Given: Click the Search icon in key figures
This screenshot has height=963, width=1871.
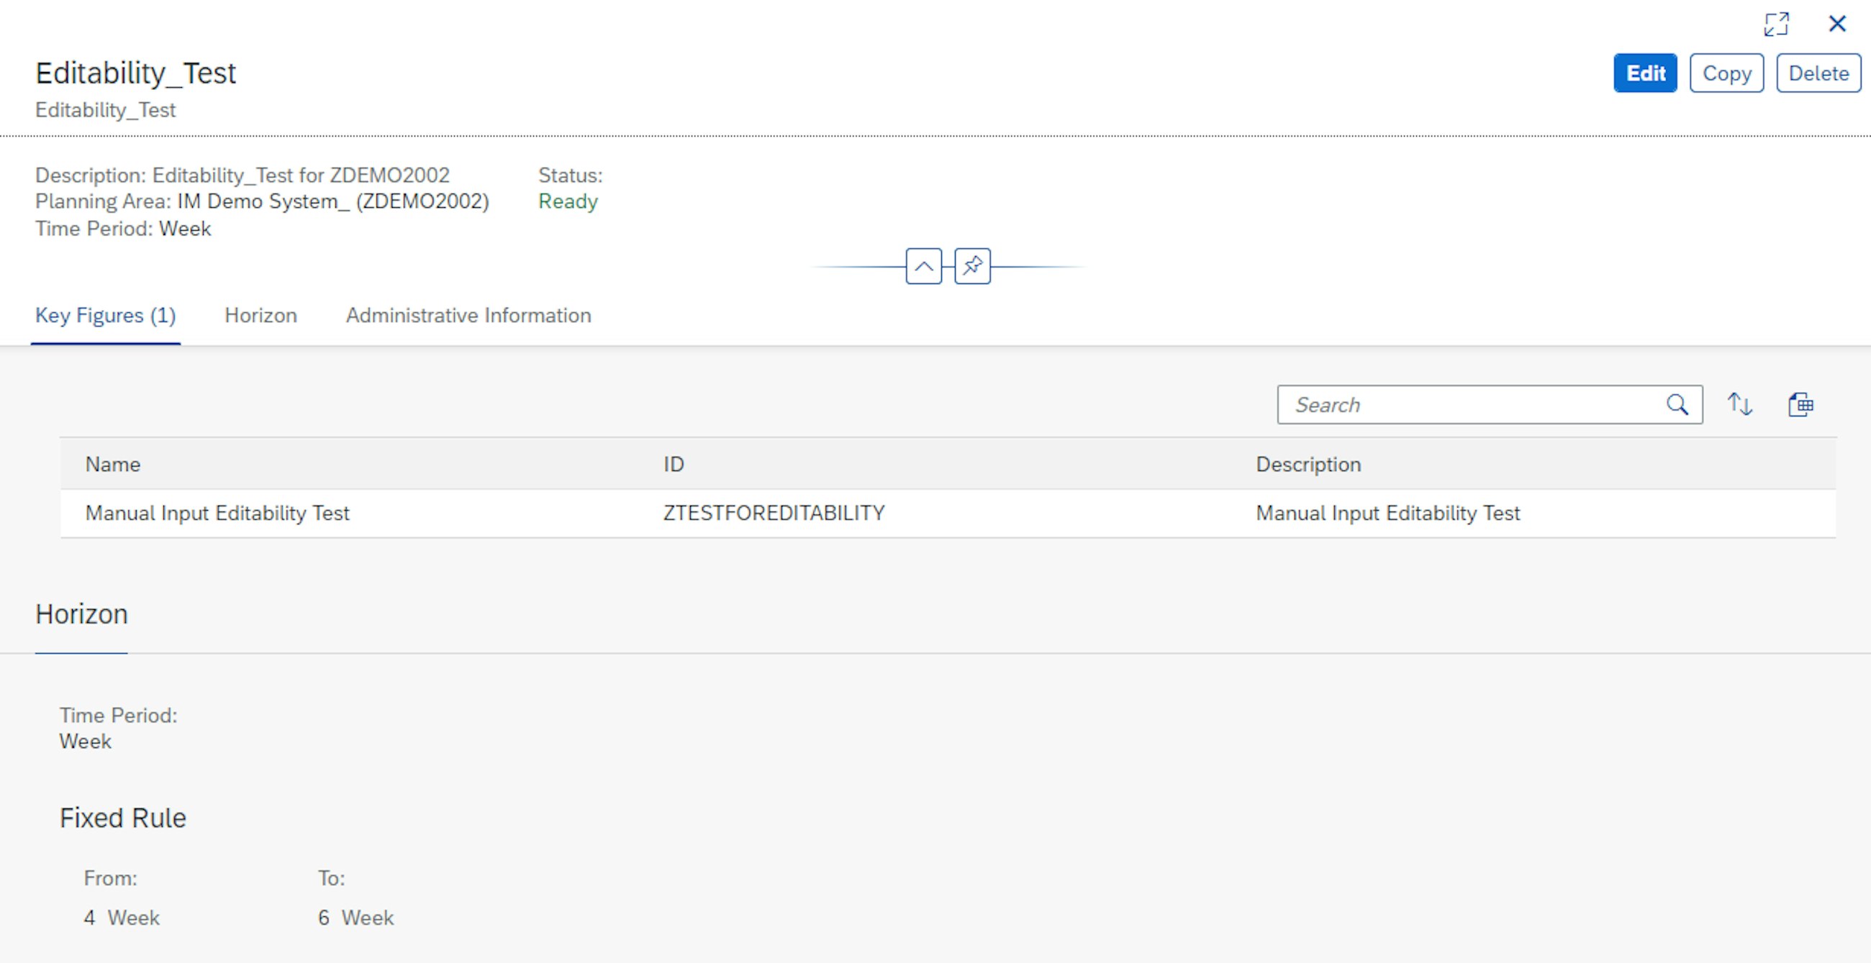Looking at the screenshot, I should tap(1680, 404).
